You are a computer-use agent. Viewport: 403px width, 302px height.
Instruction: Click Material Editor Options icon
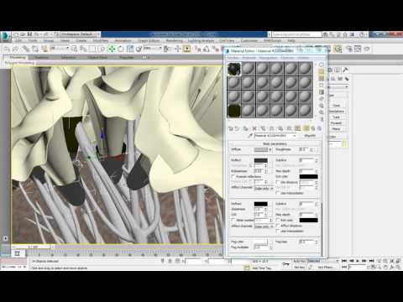click(x=322, y=106)
